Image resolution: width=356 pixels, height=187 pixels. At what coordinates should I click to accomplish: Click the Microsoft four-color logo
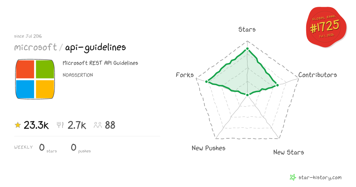pyautogui.click(x=35, y=79)
